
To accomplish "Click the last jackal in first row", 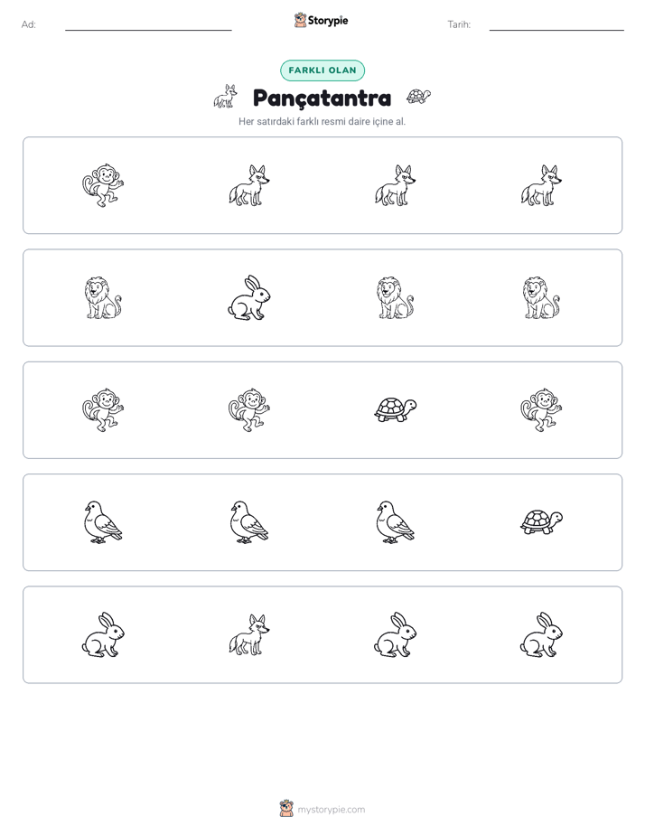I will [x=541, y=185].
